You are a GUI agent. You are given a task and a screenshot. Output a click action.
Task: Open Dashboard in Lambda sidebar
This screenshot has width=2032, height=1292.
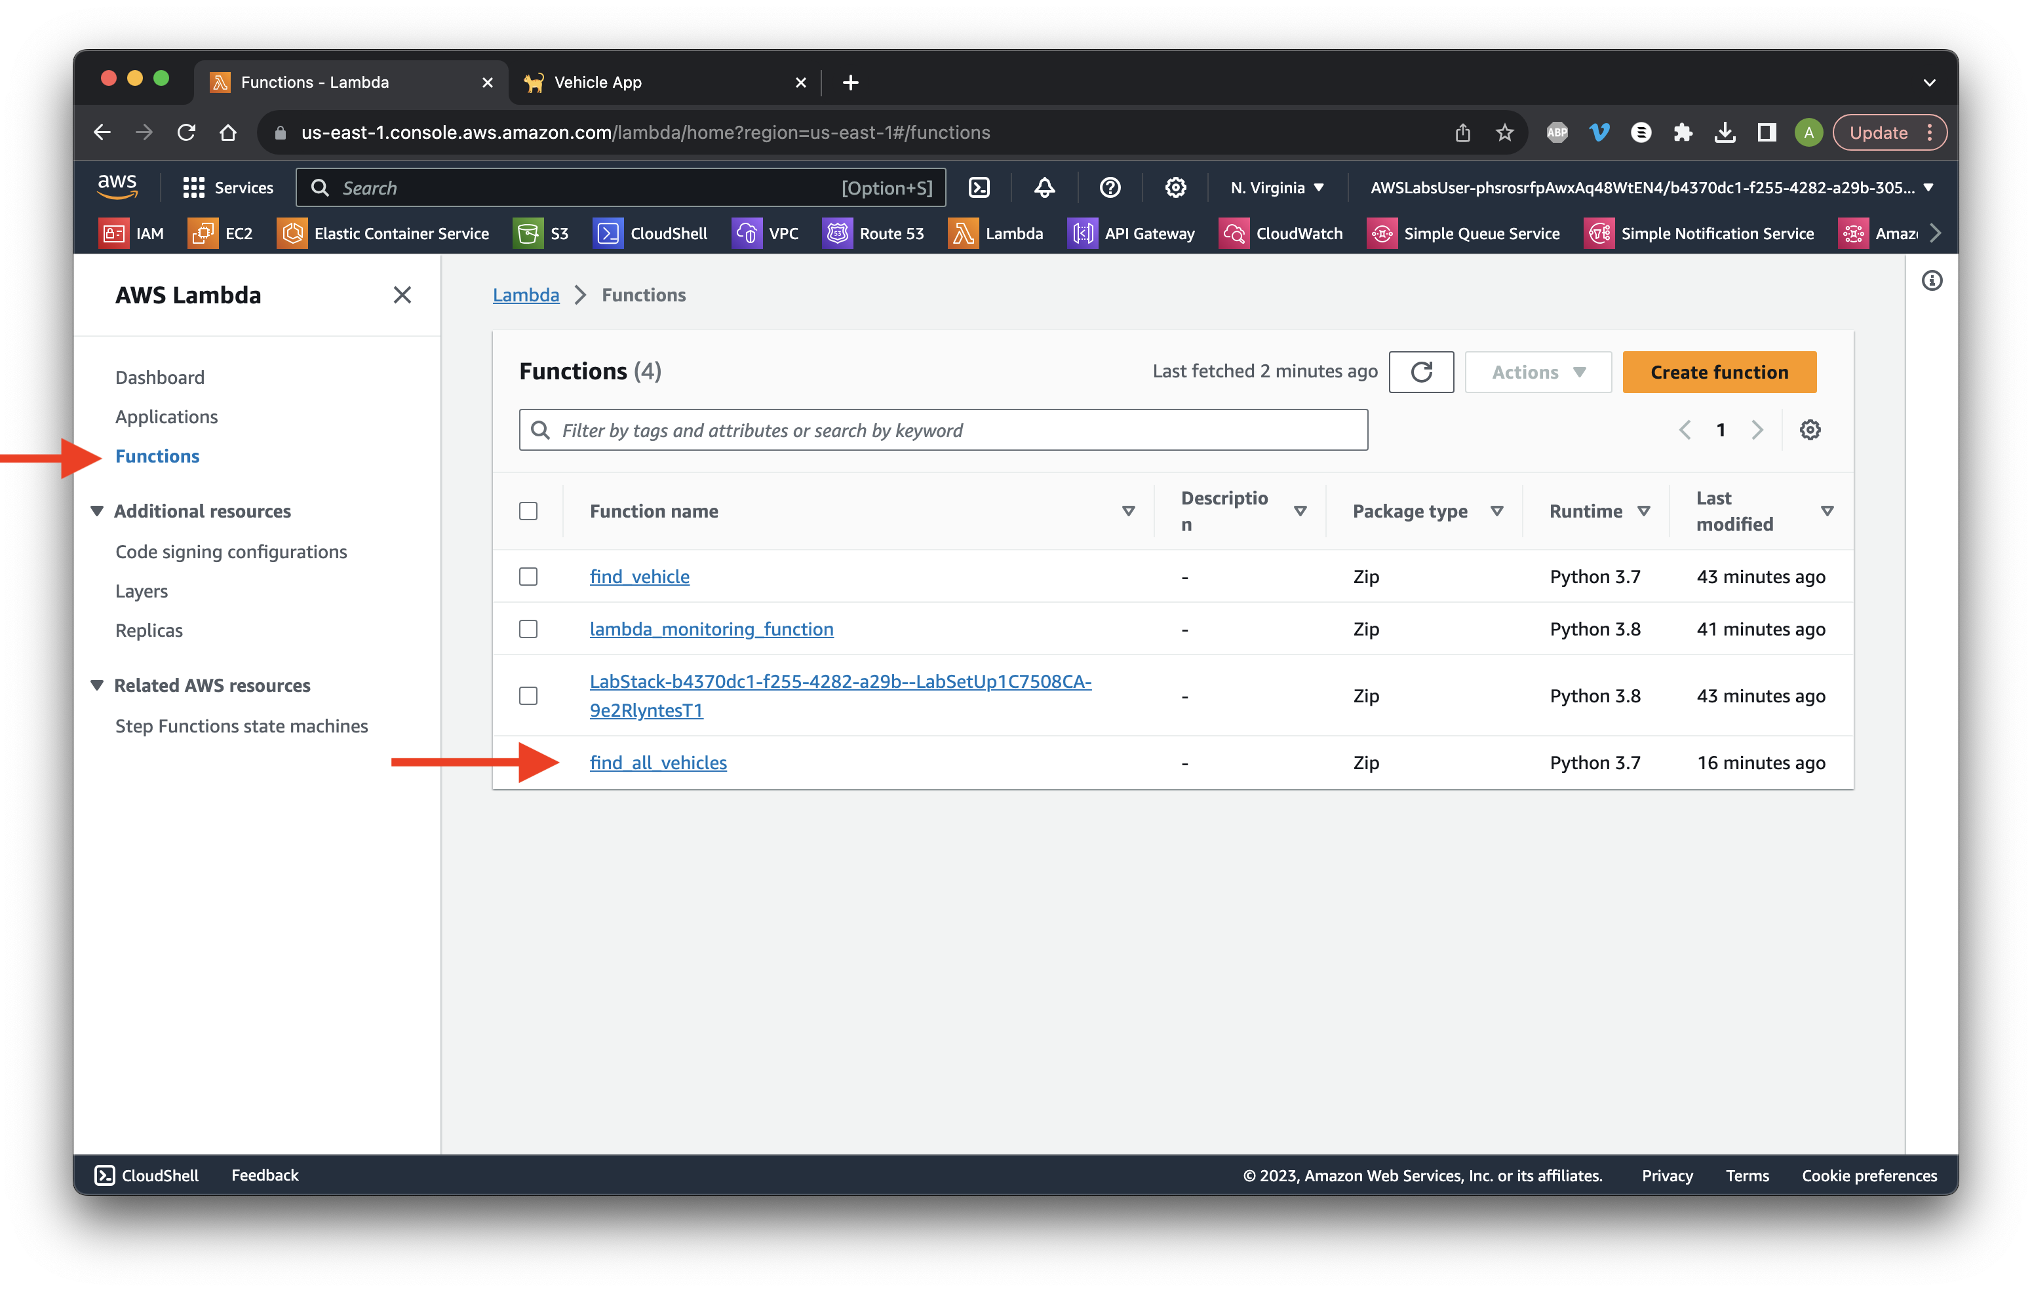pyautogui.click(x=161, y=378)
